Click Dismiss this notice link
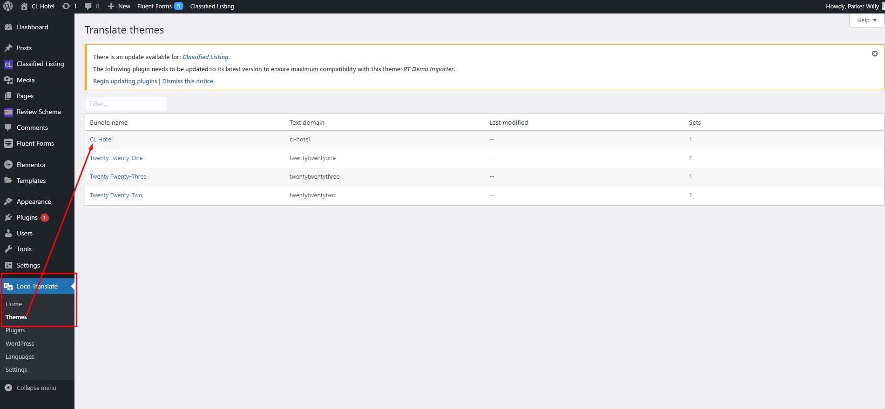This screenshot has width=885, height=409. pyautogui.click(x=188, y=81)
